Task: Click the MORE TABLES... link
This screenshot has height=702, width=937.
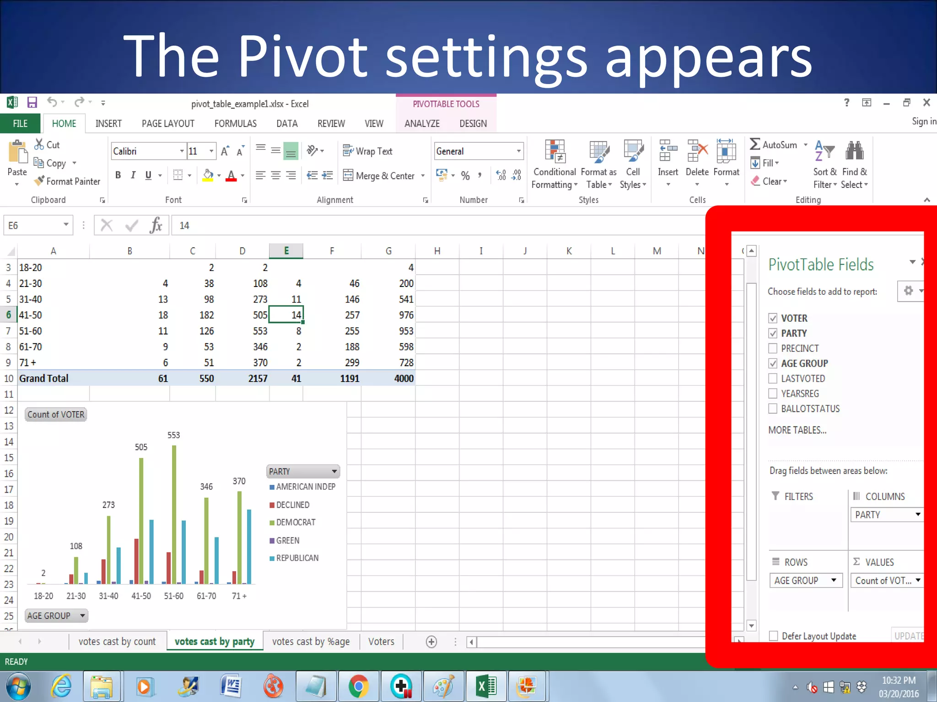Action: tap(797, 430)
